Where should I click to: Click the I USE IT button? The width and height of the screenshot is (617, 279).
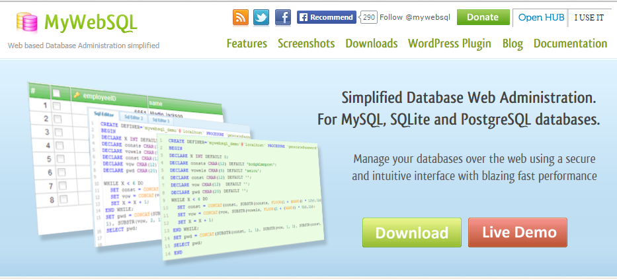pos(589,18)
